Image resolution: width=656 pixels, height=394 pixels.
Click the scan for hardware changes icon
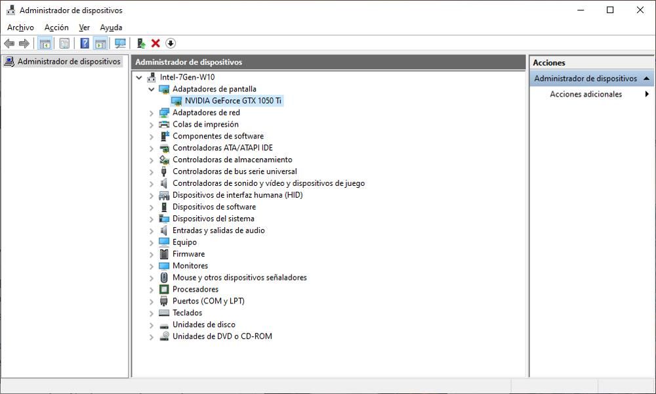pos(120,43)
